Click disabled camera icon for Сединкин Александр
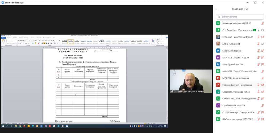 (263, 92)
